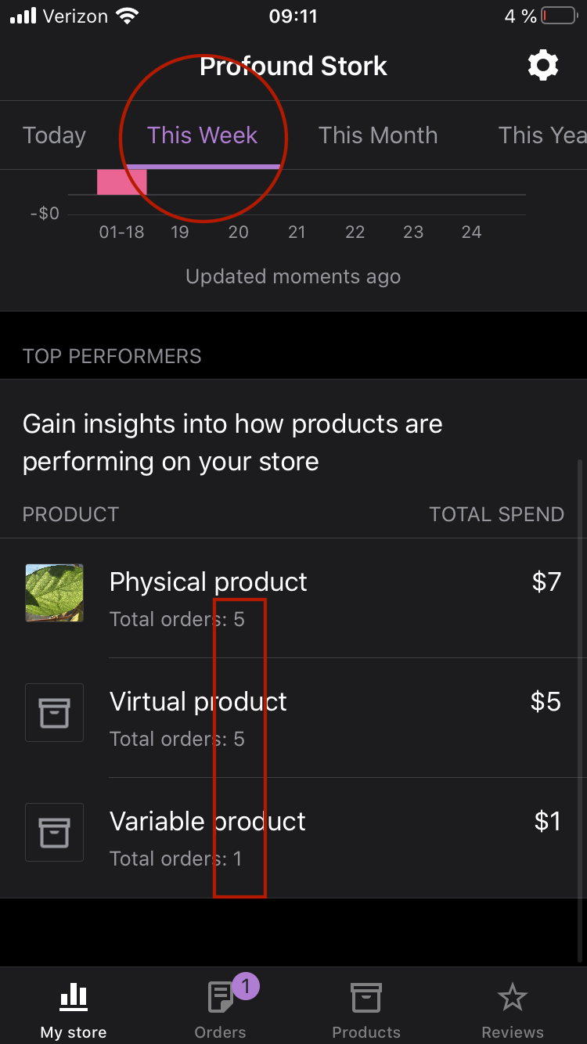The width and height of the screenshot is (587, 1044).
Task: Switch to the This Year tab
Action: (543, 135)
